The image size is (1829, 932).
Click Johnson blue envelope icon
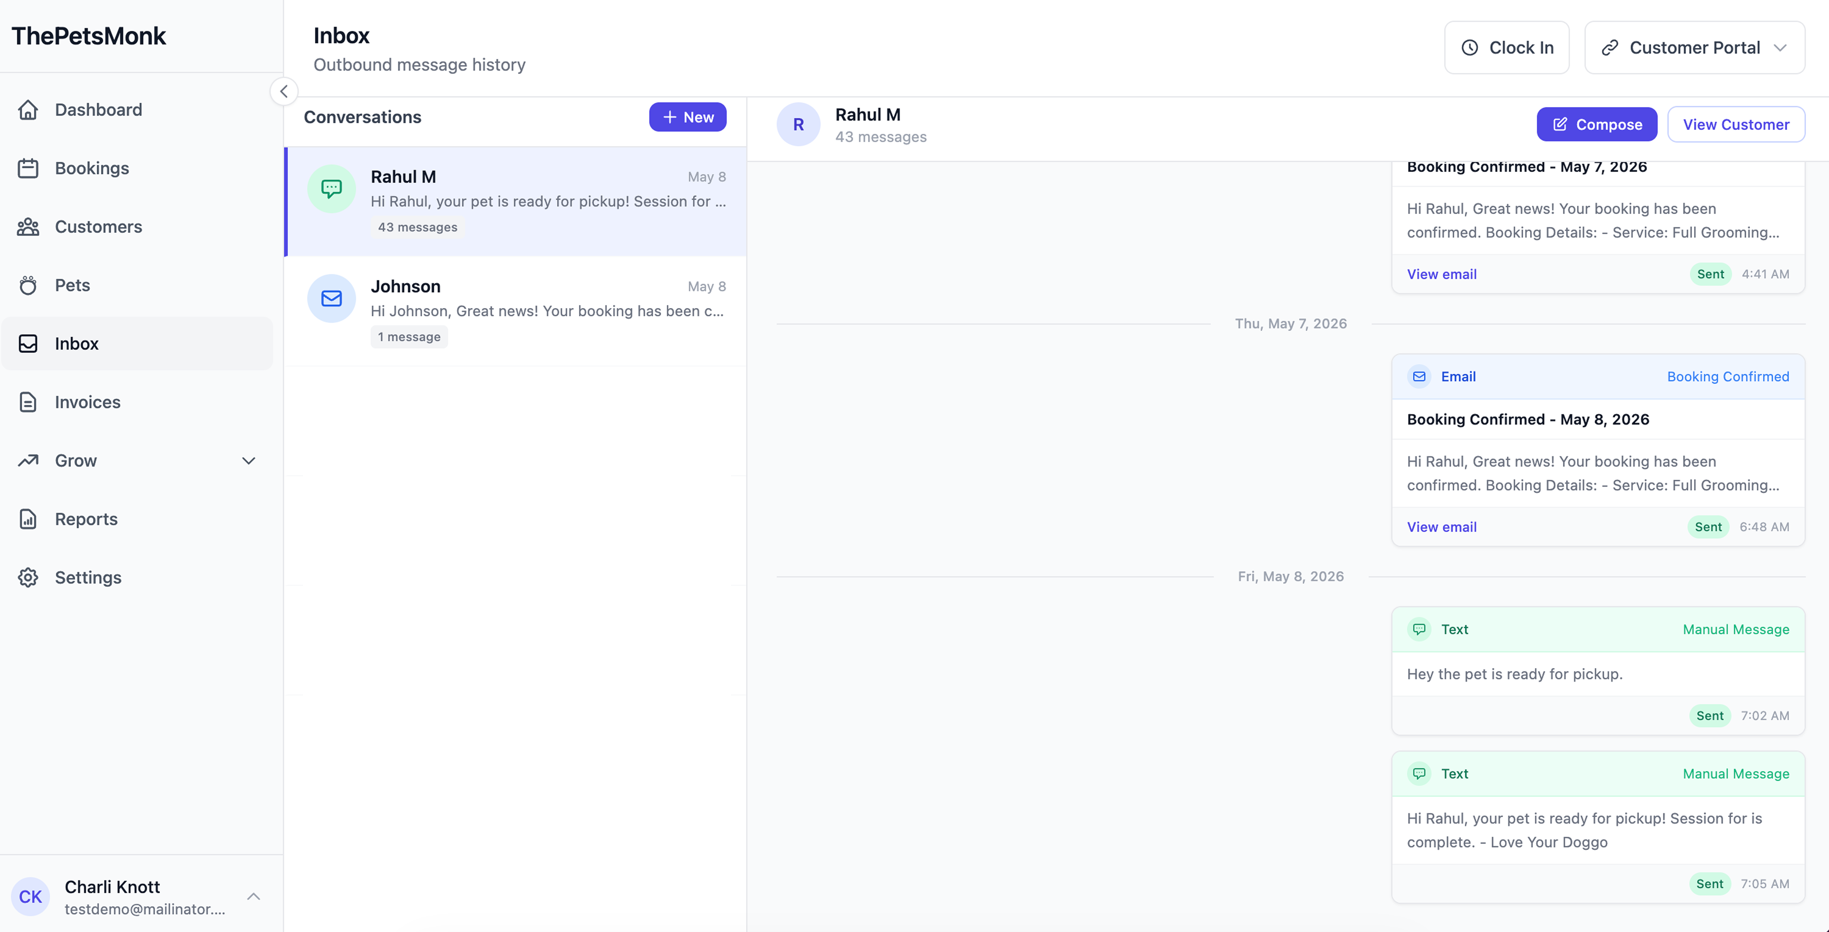click(332, 298)
